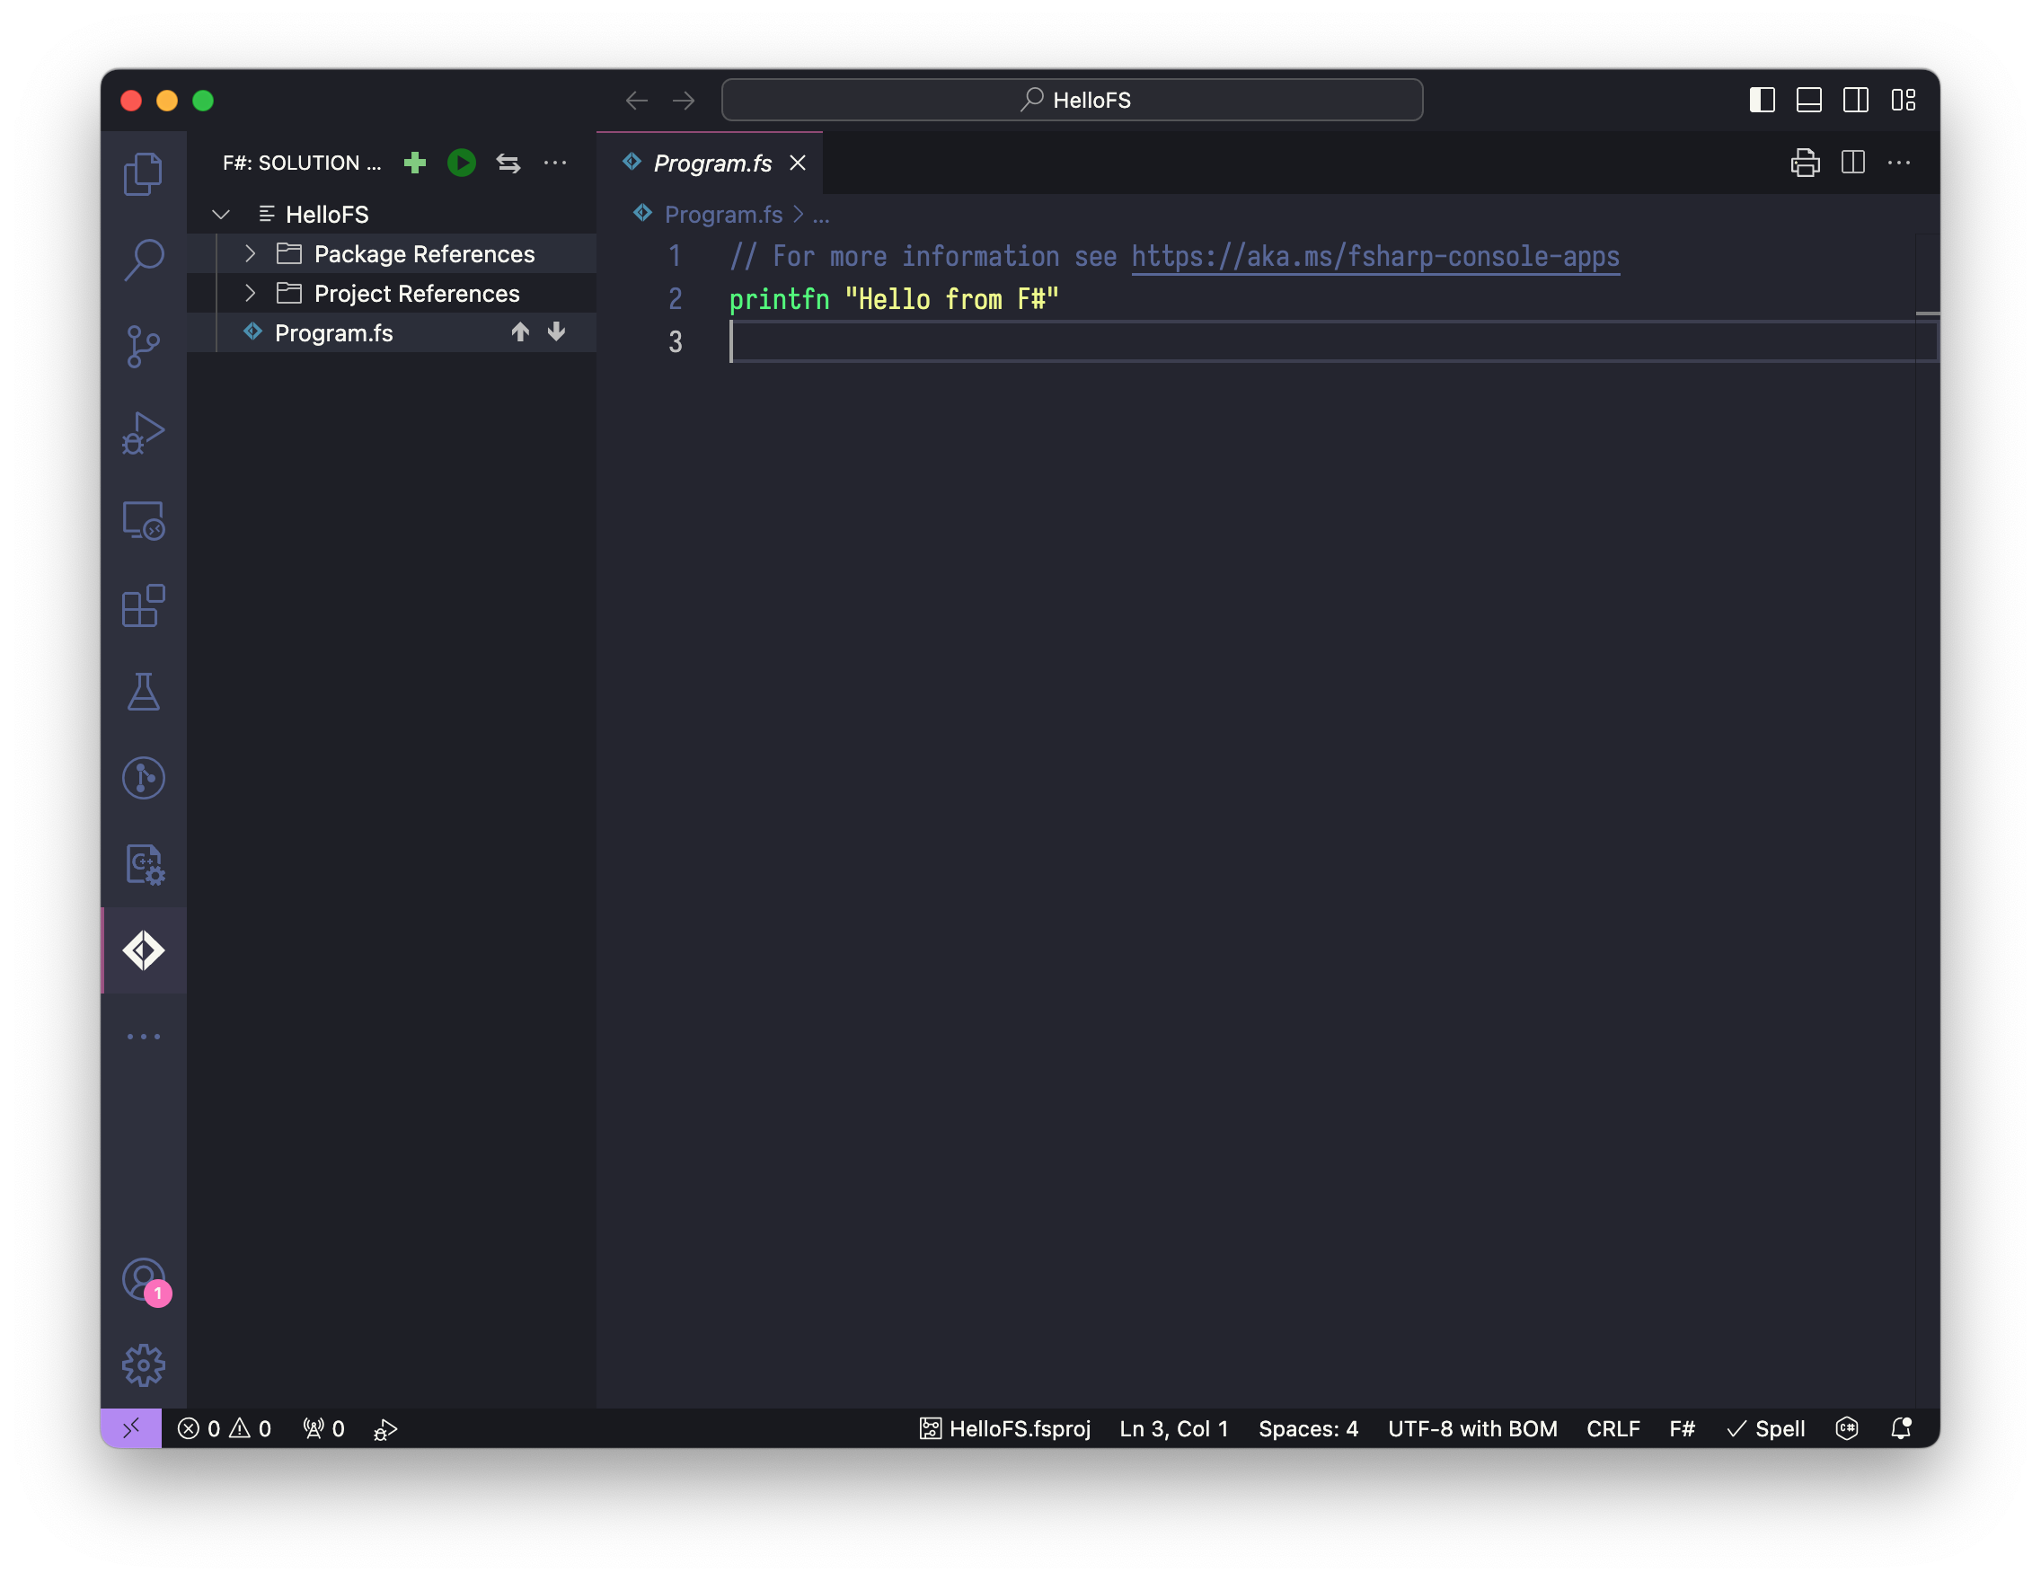Customize layout icon in title bar
2041x1581 pixels.
pyautogui.click(x=1903, y=100)
